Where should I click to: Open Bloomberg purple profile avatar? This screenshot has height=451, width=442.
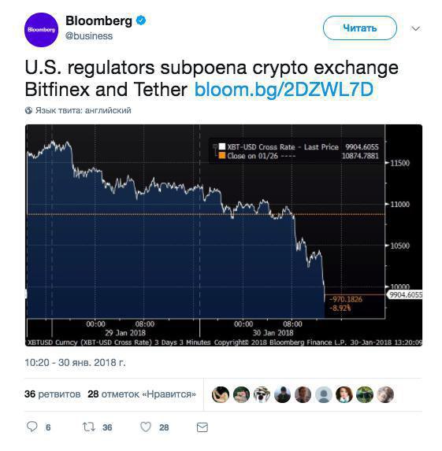click(x=42, y=30)
